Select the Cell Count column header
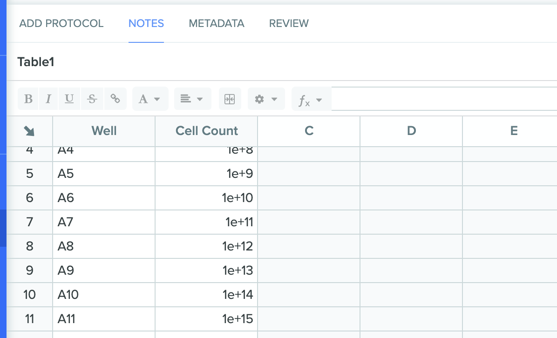Image resolution: width=557 pixels, height=338 pixels. click(206, 131)
